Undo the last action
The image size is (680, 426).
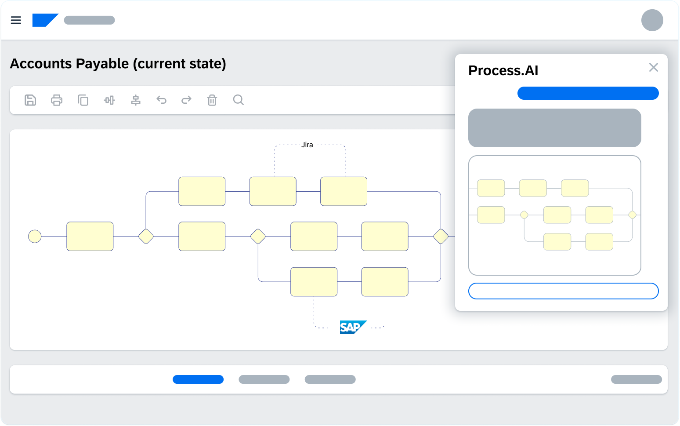coord(161,100)
